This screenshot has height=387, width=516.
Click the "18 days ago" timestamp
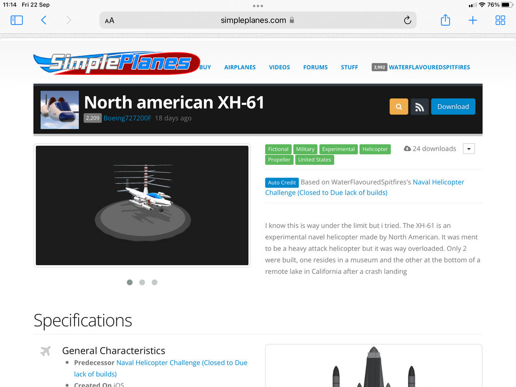pos(173,118)
